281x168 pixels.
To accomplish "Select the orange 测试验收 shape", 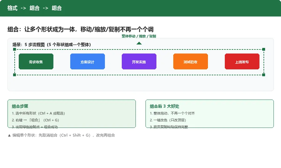I will click(190, 61).
